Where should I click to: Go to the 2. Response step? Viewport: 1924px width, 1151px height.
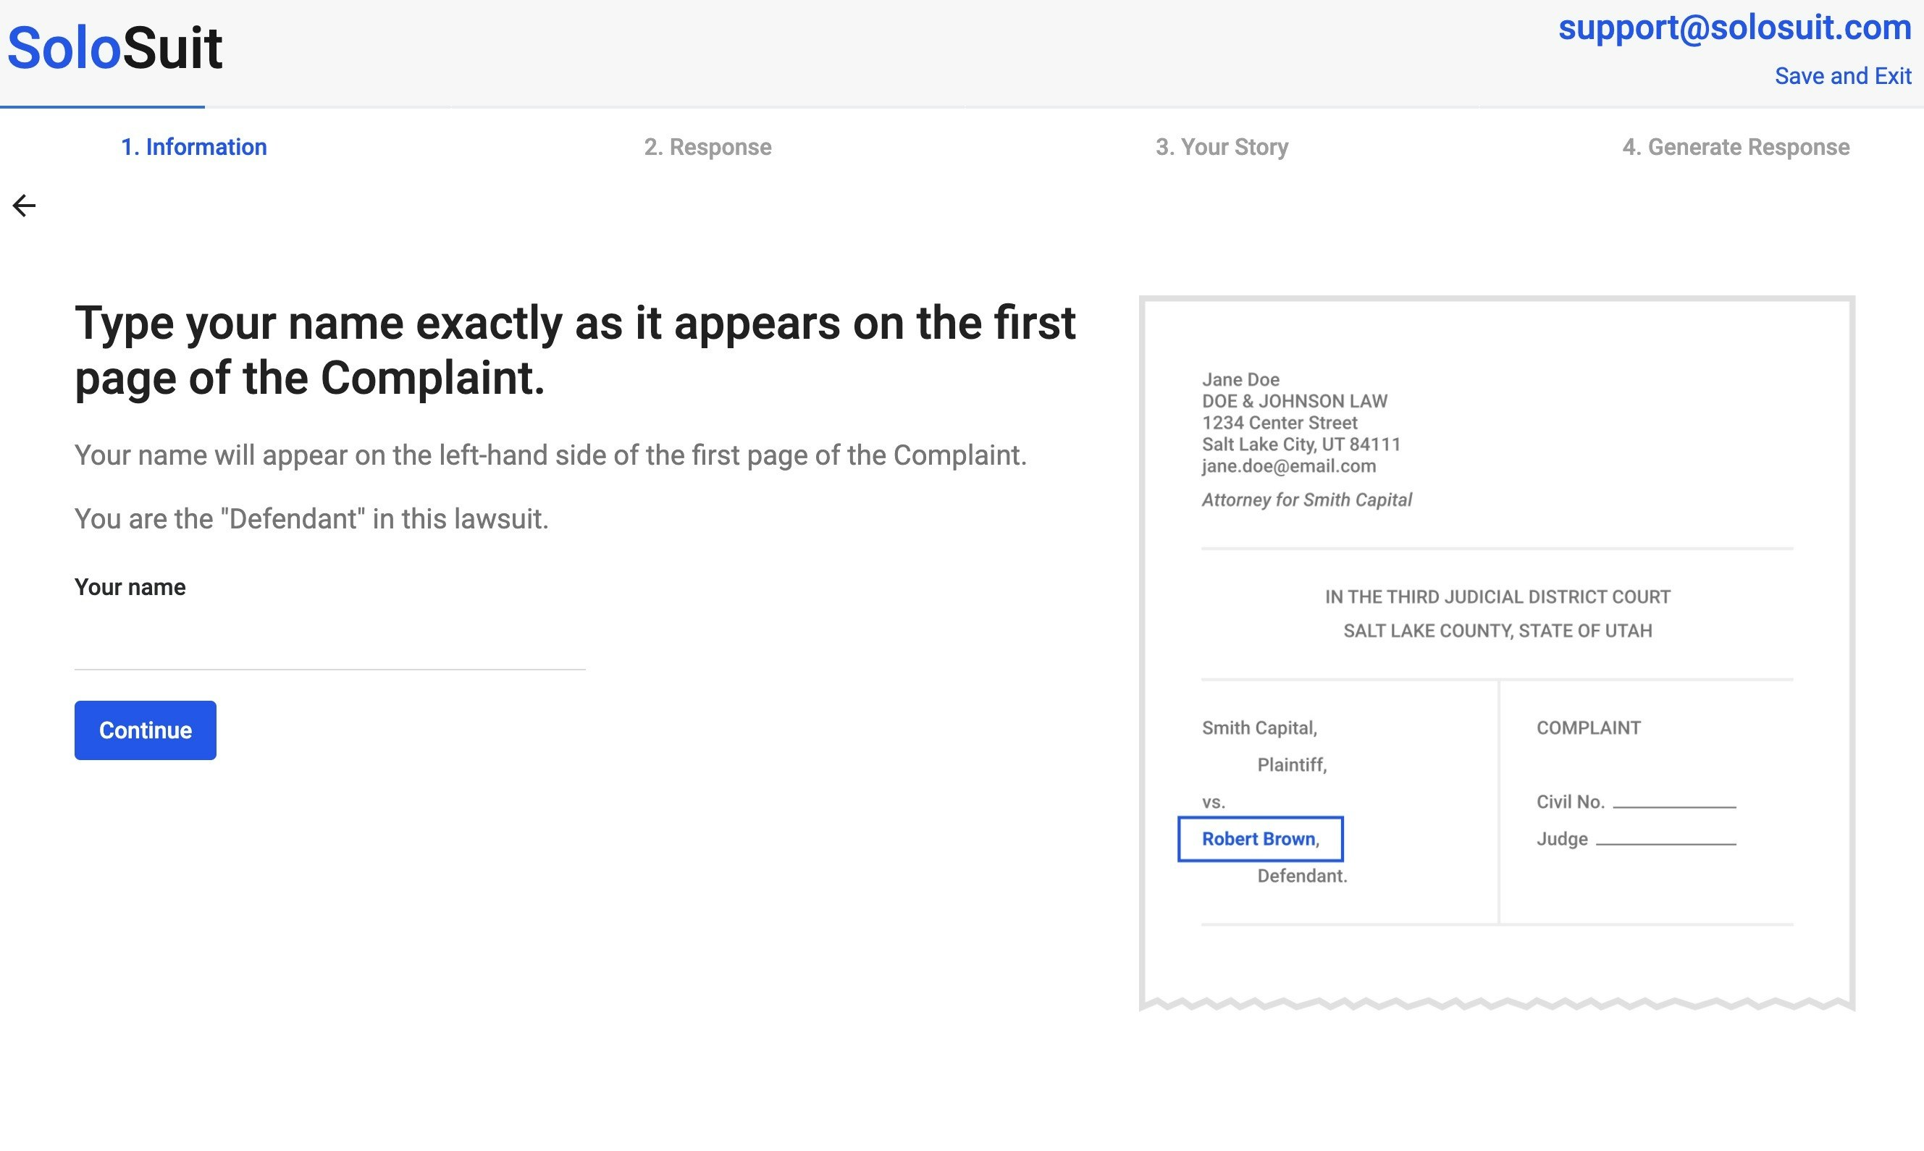tap(707, 148)
